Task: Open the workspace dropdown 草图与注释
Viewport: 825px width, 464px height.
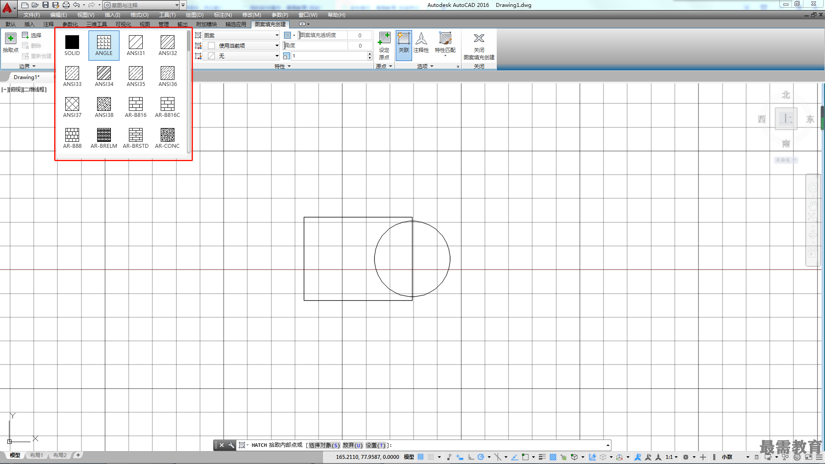Action: click(141, 5)
